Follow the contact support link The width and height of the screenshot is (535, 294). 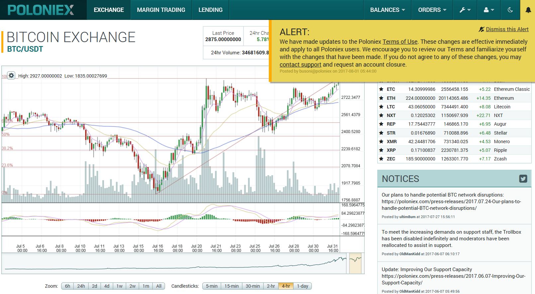(300, 65)
